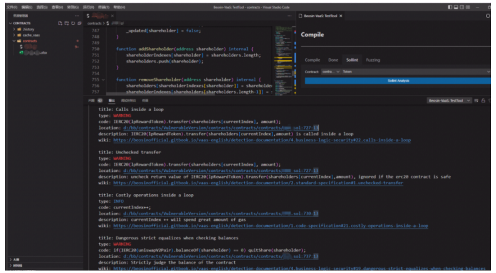Open location link for Calls inside a loop
The width and height of the screenshot is (496, 273).
(x=221, y=128)
